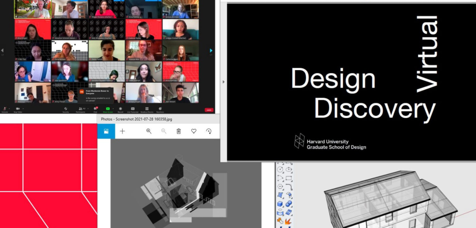The width and height of the screenshot is (476, 228).
Task: Click the zoom in magnifier in Photos
Action: 149,131
